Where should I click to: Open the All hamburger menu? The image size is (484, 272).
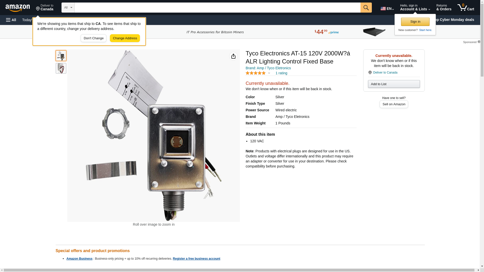tap(11, 20)
